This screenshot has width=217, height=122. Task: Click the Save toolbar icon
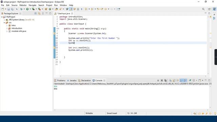coord(8,9)
